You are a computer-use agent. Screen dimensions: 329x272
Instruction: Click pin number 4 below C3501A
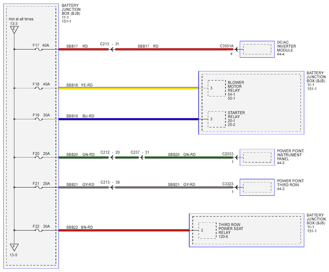pos(231,54)
